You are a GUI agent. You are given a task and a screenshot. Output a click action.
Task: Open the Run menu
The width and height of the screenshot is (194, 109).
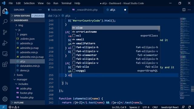56,3
